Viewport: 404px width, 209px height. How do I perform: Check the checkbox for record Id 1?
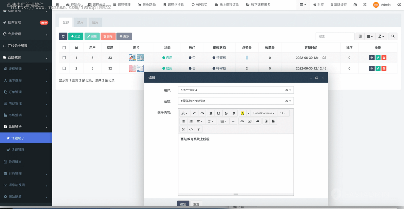click(64, 58)
